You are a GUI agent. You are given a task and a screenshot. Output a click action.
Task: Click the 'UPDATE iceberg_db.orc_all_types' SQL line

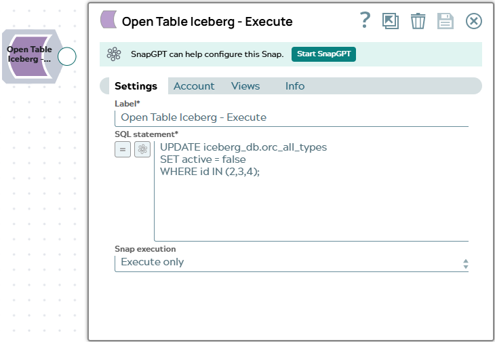click(x=243, y=147)
